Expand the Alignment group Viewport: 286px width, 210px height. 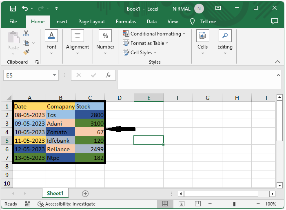pyautogui.click(x=78, y=42)
